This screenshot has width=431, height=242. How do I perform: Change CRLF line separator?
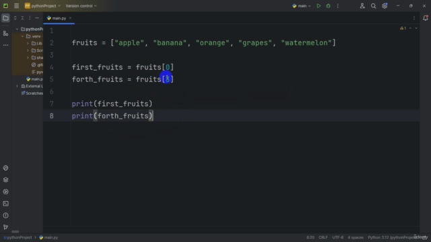point(323,237)
